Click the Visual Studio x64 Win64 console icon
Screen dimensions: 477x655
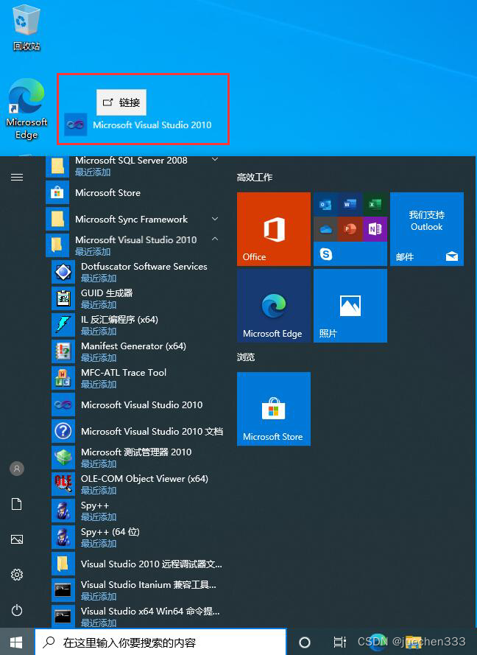coord(63,616)
